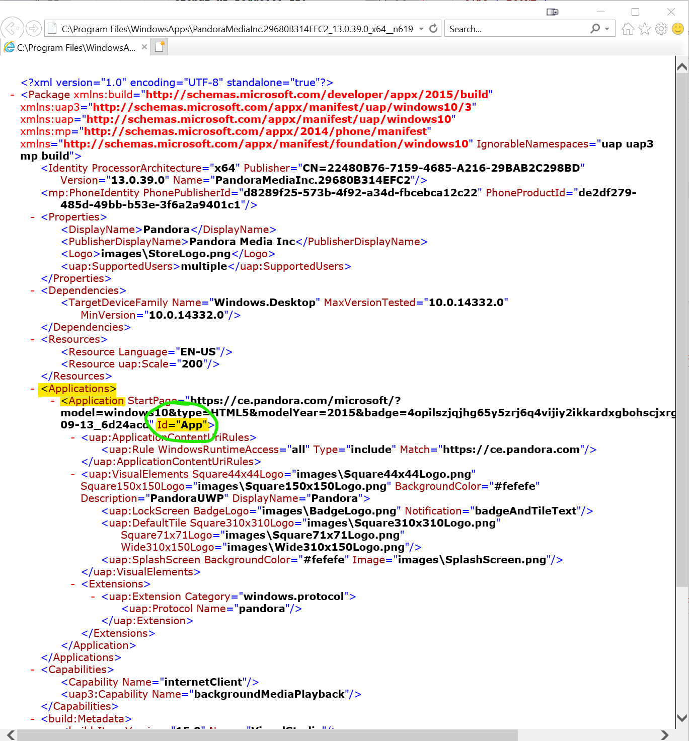The width and height of the screenshot is (689, 741).
Task: Open a new tab with the blank tab button
Action: 160,47
